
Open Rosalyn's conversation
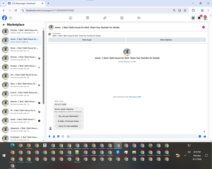click(21, 67)
